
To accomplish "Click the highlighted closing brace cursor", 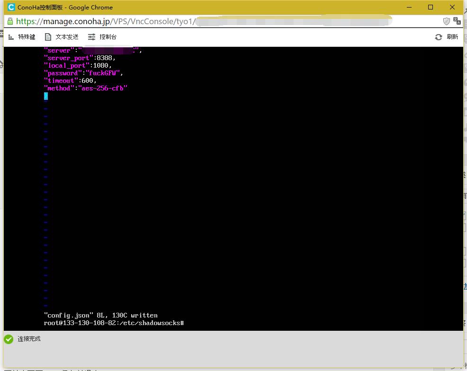I will (x=46, y=96).
